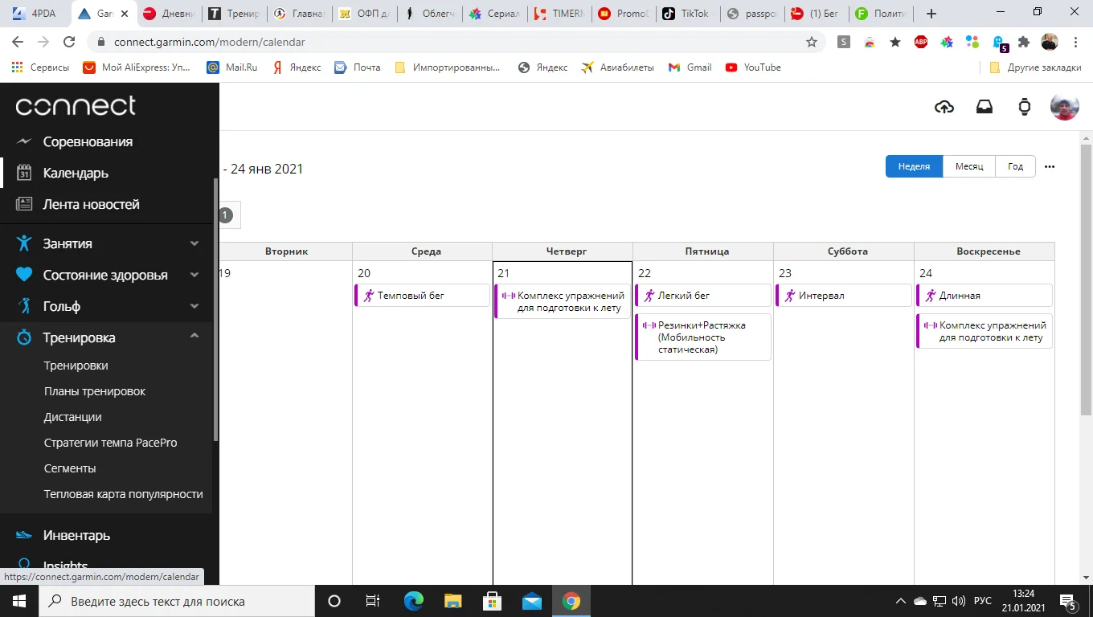Select Календарь in the sidebar
This screenshot has height=617, width=1093.
76,173
